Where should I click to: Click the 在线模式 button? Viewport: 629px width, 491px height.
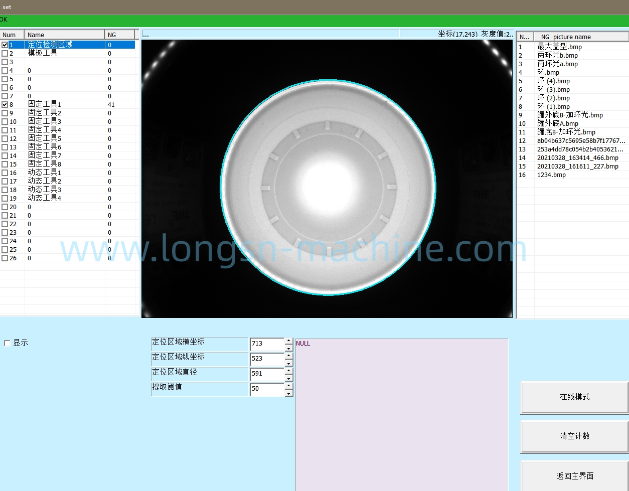pos(574,397)
